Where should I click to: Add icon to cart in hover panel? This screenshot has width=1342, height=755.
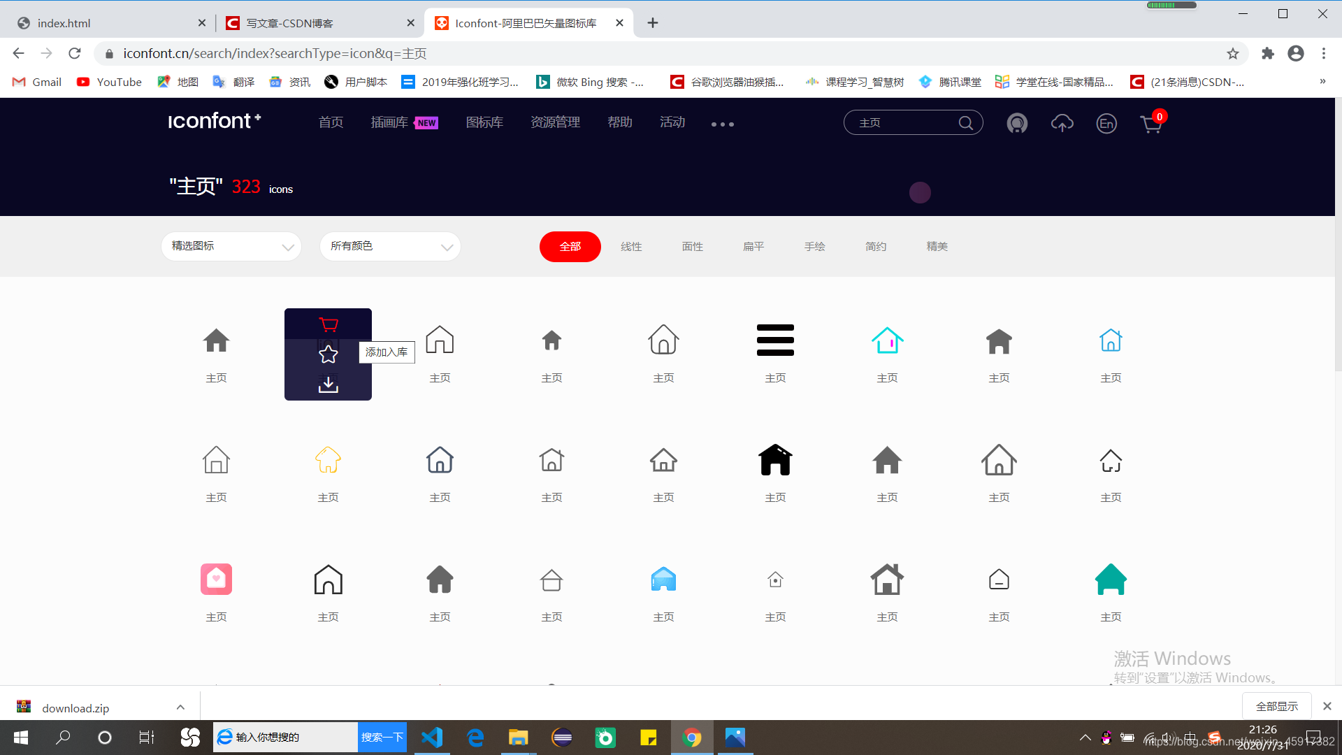pos(328,325)
